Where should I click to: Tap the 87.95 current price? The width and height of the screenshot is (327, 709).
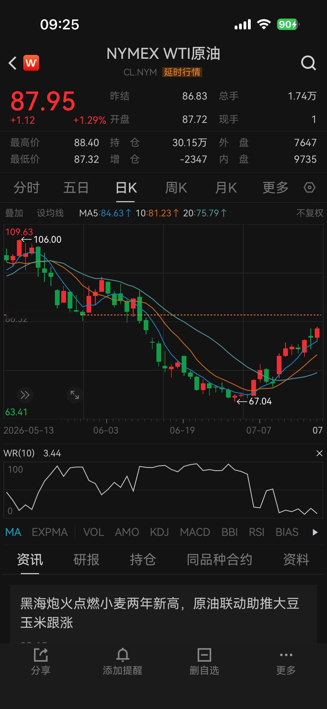click(x=43, y=101)
